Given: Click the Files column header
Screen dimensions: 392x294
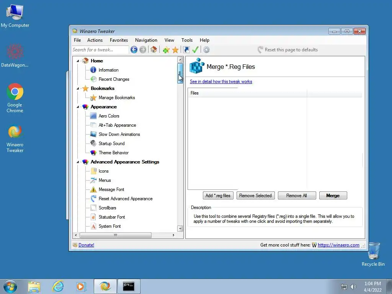Looking at the screenshot, I should (247, 93).
